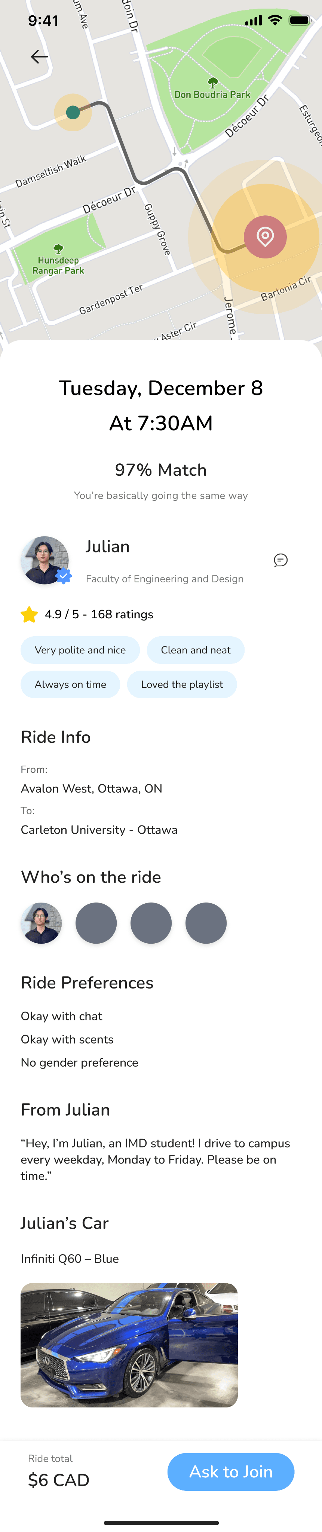The image size is (322, 1532).
Task: Click the red destination pin marker
Action: (x=266, y=237)
